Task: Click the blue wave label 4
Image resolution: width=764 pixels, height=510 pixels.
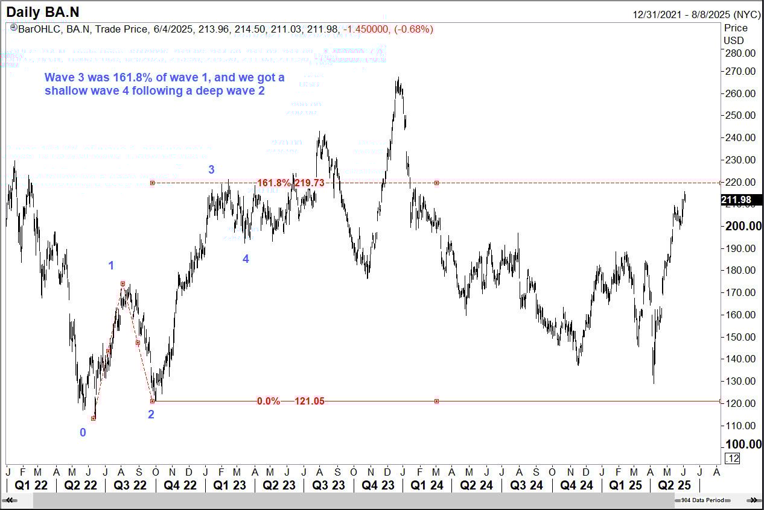Action: pyautogui.click(x=246, y=259)
